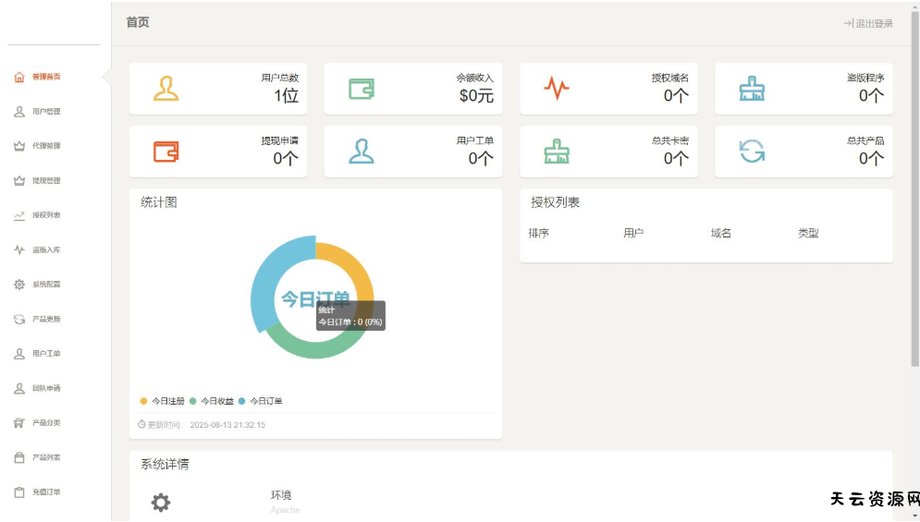Click the blue user icon in 用户工单 card
920x522 pixels.
coord(362,152)
